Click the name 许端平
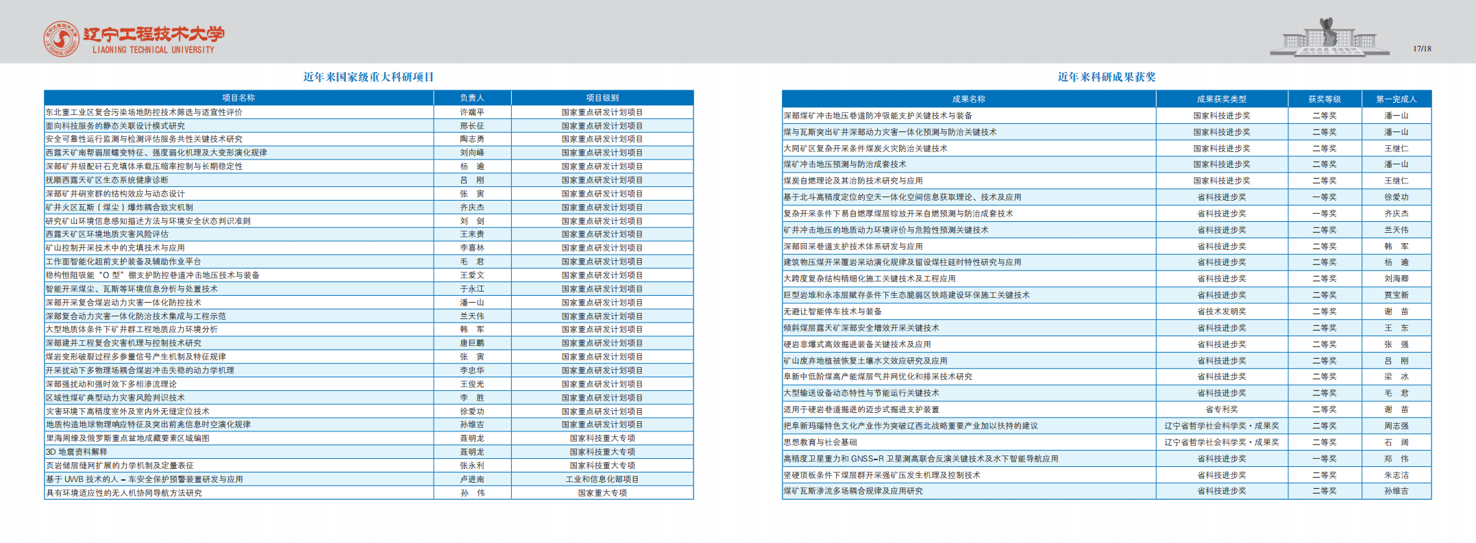The height and width of the screenshot is (543, 1476). click(472, 112)
